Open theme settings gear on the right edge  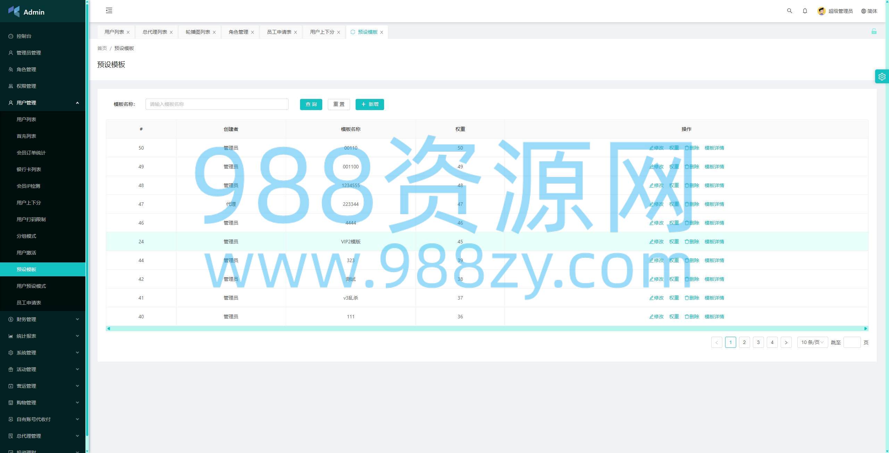tap(882, 76)
